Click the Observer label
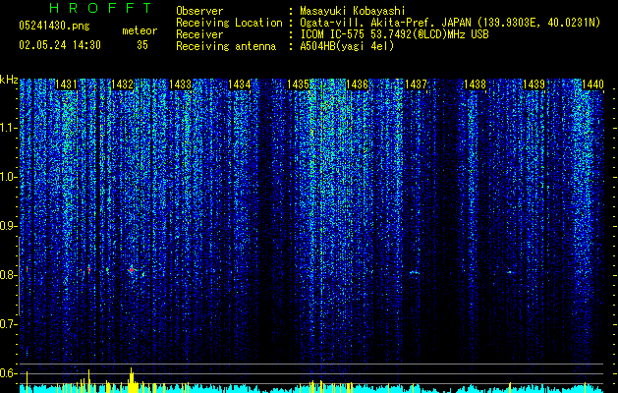This screenshot has height=393, width=618. [199, 11]
